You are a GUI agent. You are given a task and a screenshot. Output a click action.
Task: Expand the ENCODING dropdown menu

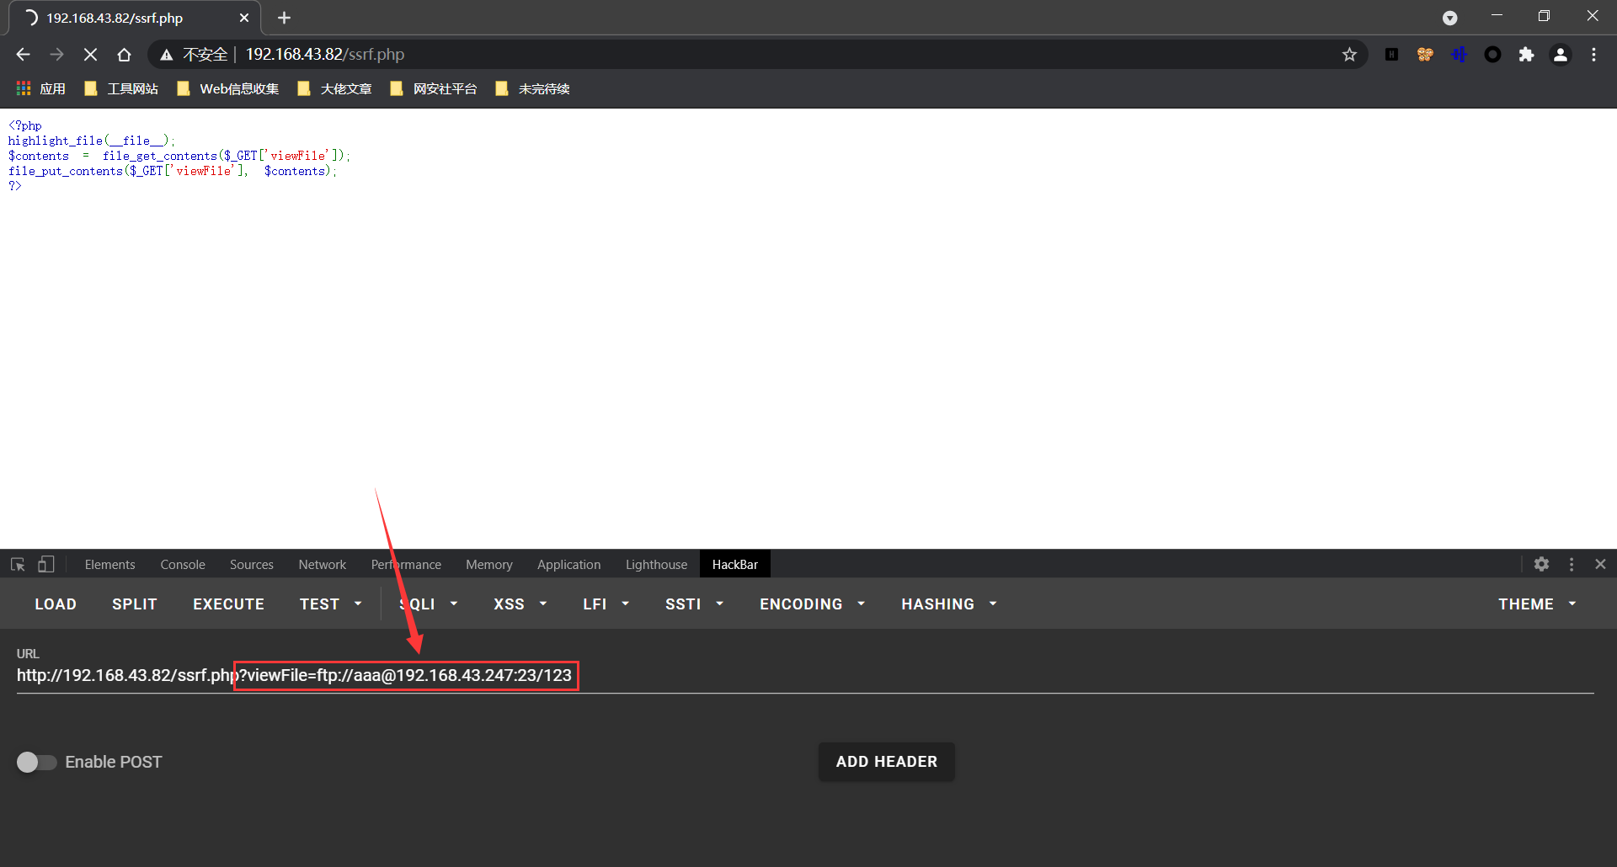(812, 604)
